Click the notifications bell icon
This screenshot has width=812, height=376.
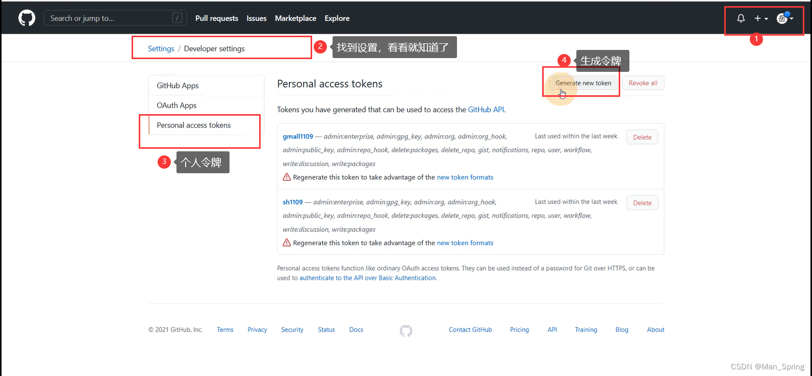(x=741, y=18)
